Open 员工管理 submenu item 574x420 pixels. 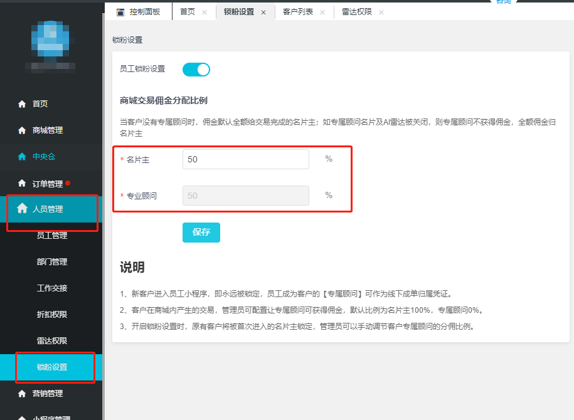[x=52, y=236]
